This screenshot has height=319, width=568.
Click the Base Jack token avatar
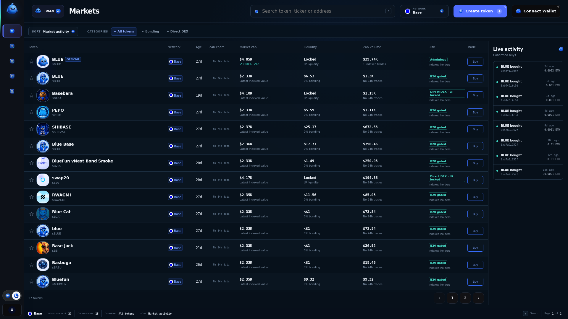point(43,248)
